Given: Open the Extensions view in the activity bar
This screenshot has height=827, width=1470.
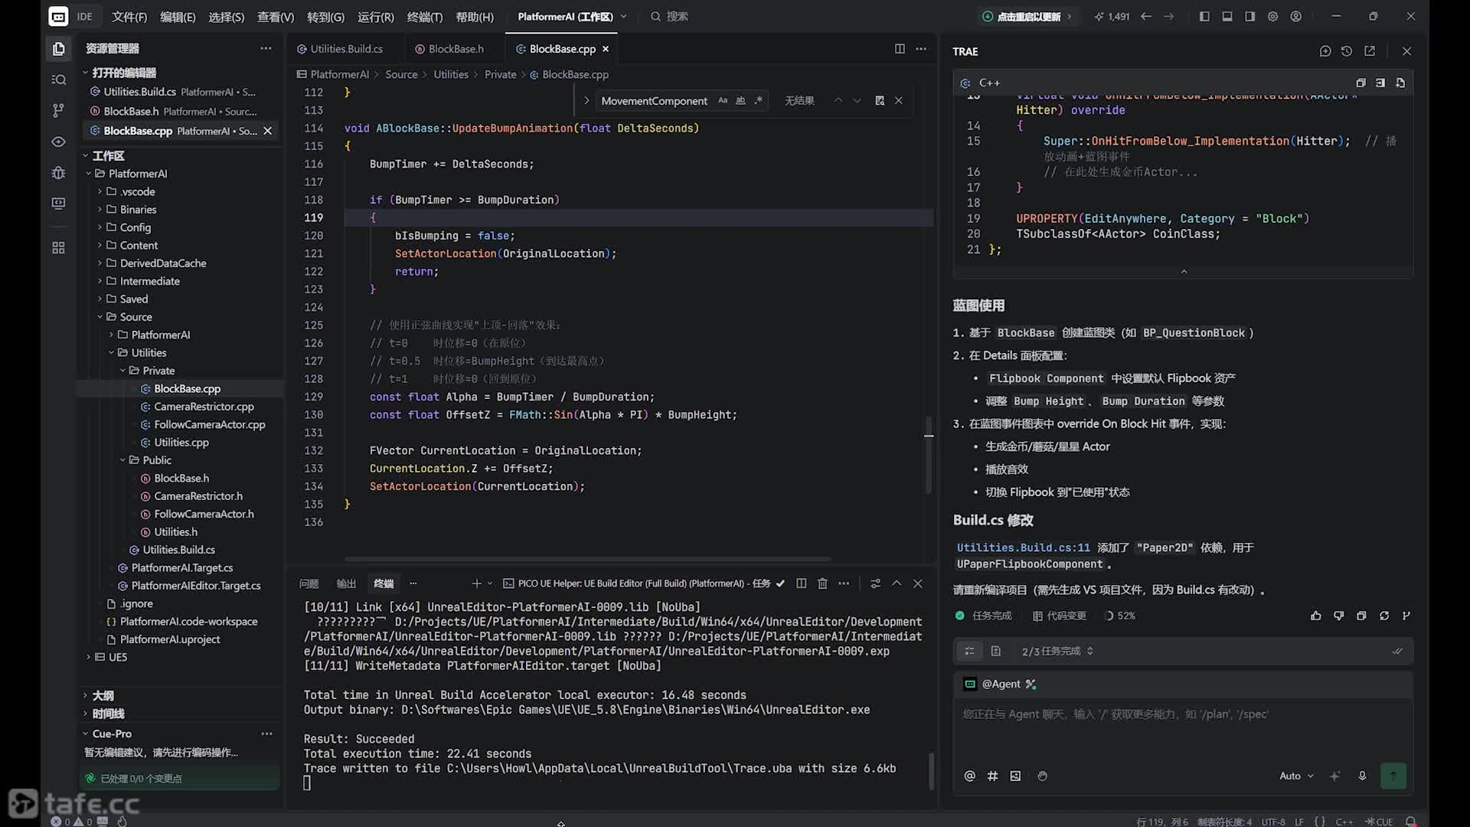Looking at the screenshot, I should (58, 247).
